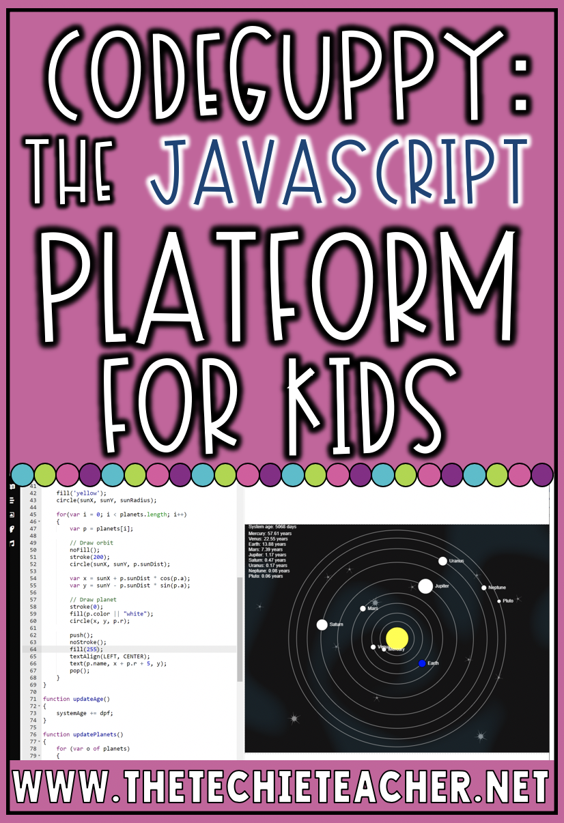
Task: Click the noFill(); code line
Action: 85,550
